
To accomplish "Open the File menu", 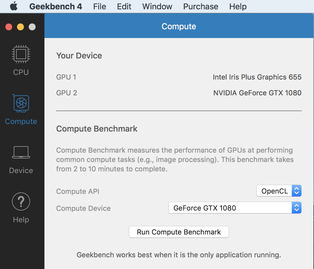I will (100, 6).
